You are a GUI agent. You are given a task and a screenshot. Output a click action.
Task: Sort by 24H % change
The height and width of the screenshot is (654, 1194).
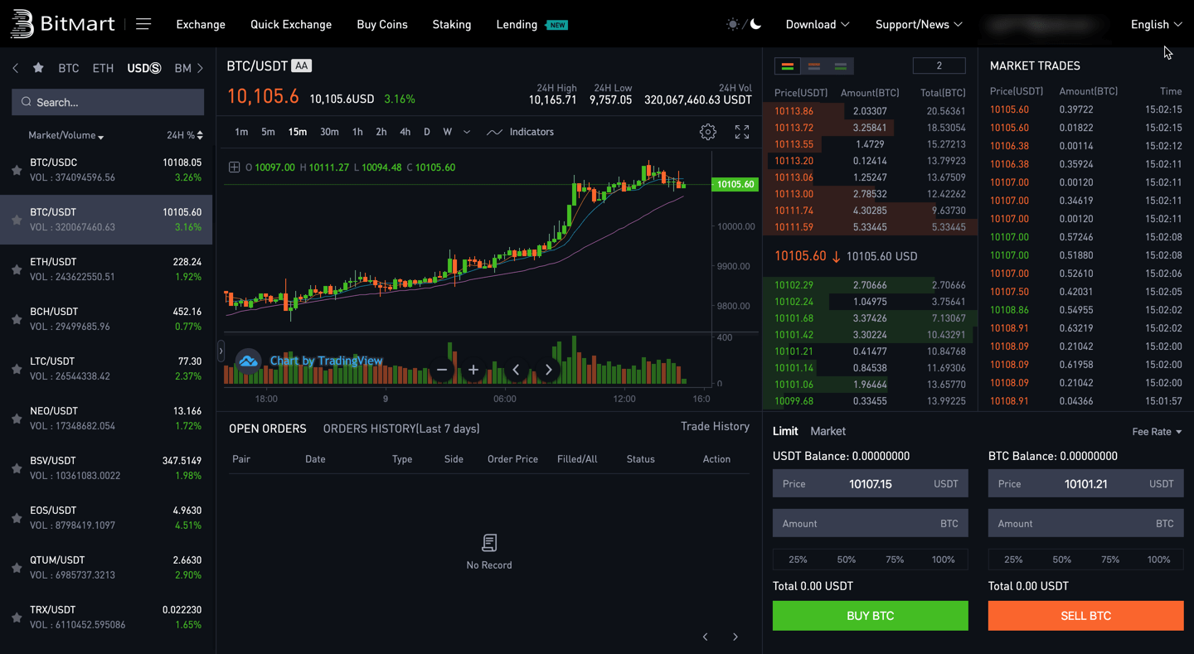click(x=185, y=135)
